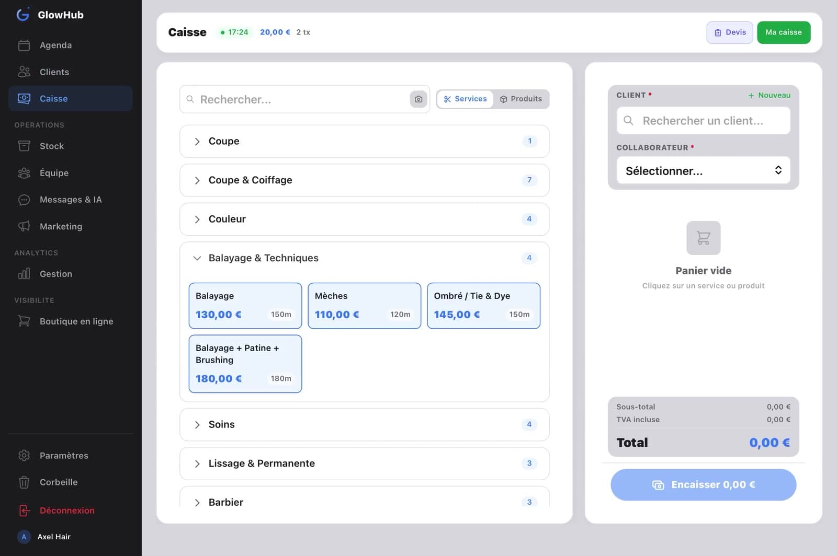Image resolution: width=837 pixels, height=556 pixels.
Task: Add the Mèches 110,00 € service
Action: coord(364,306)
